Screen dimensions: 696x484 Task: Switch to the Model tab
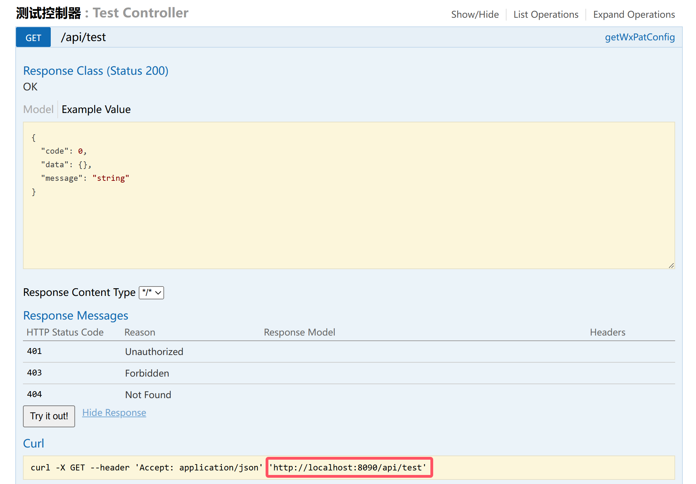click(x=38, y=110)
